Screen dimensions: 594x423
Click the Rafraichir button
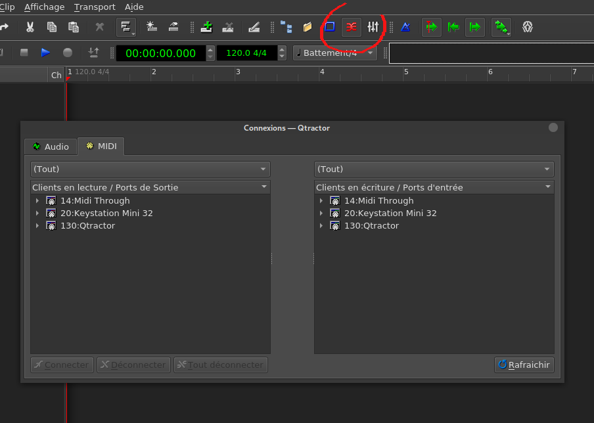pos(524,365)
